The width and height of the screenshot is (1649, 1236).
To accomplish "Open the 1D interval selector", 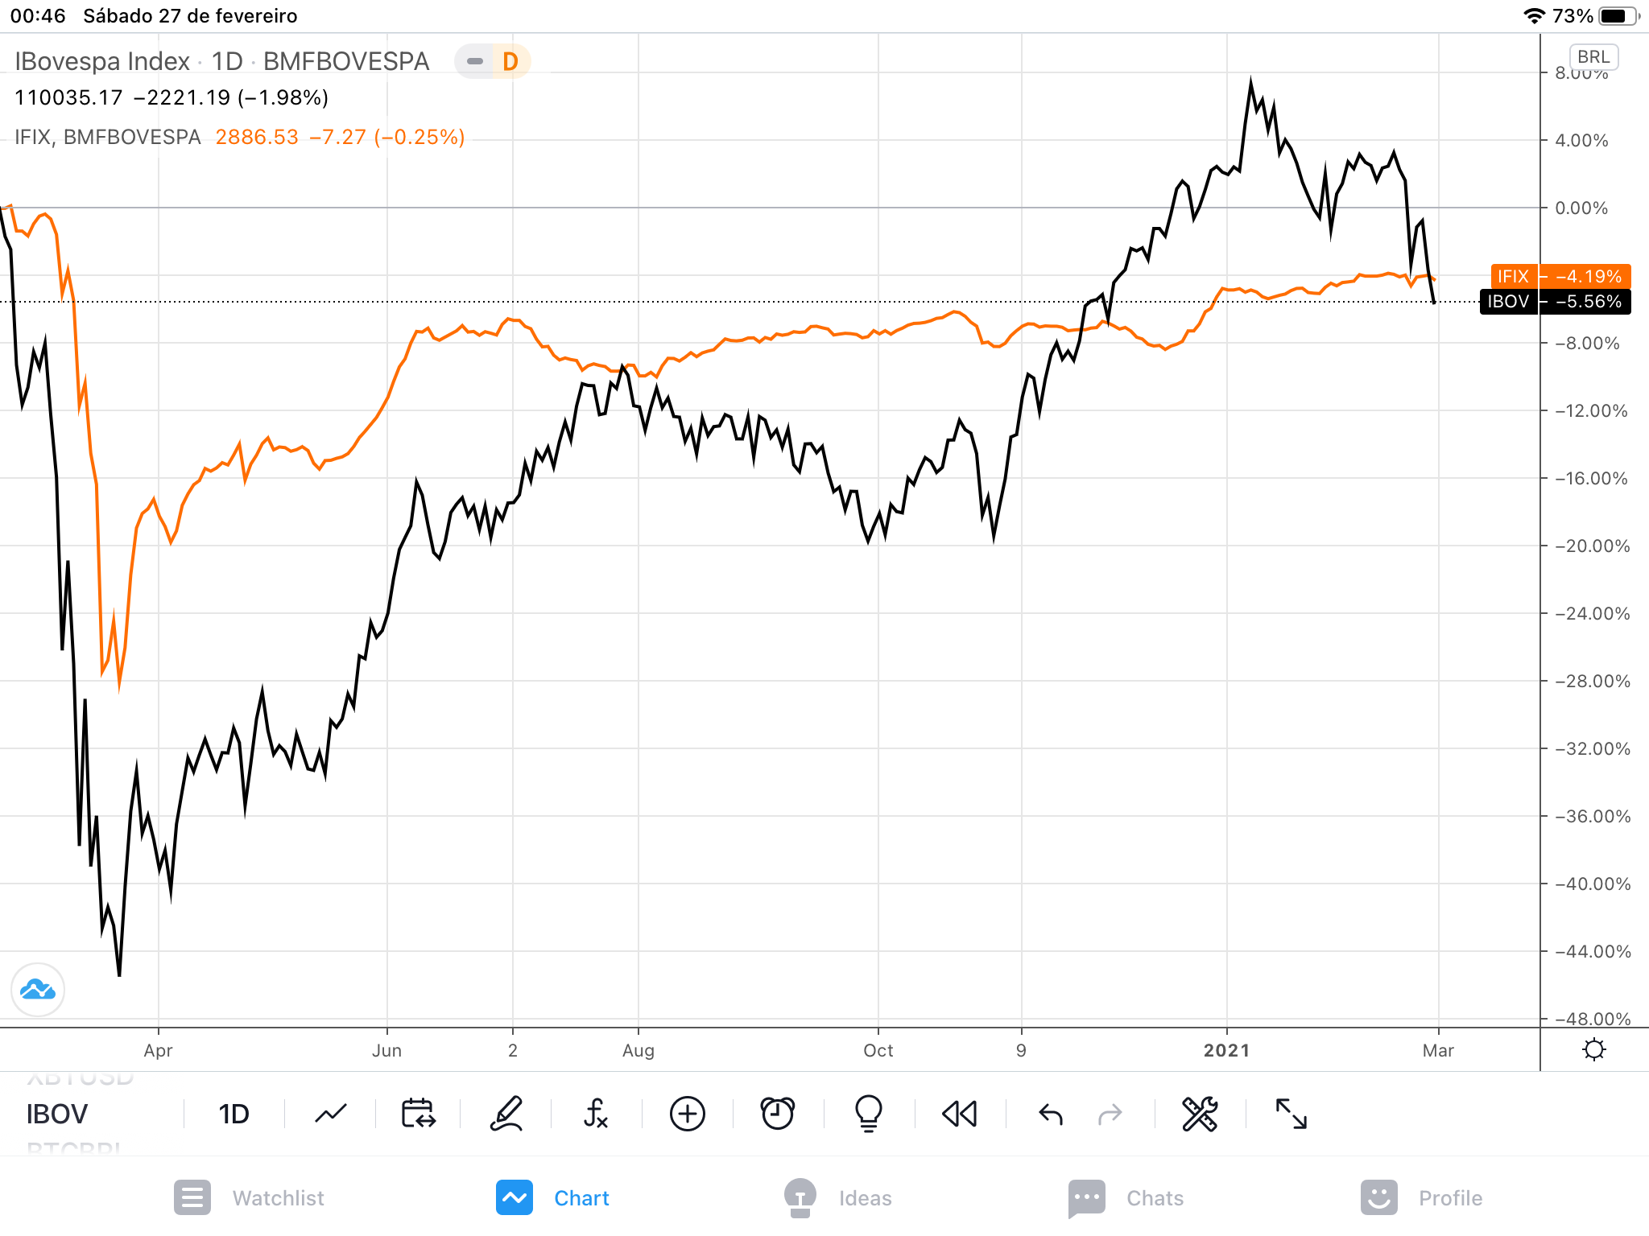I will 234,1114.
